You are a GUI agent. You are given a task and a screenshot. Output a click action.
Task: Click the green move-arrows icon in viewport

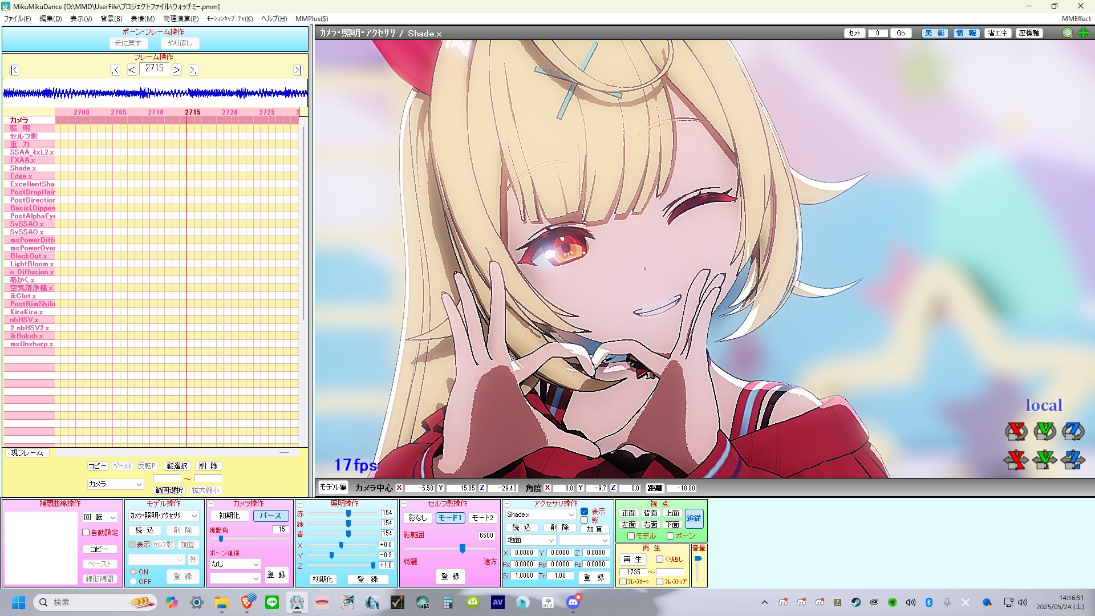point(1084,33)
